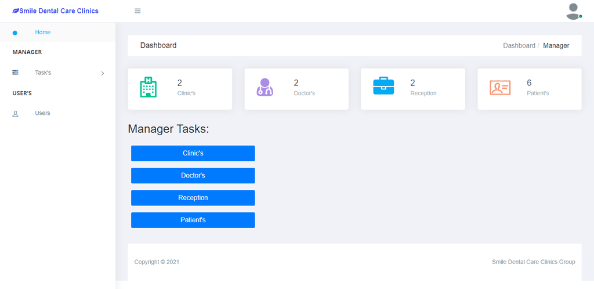
Task: Click the Doctor's blue button
Action: [x=193, y=176]
